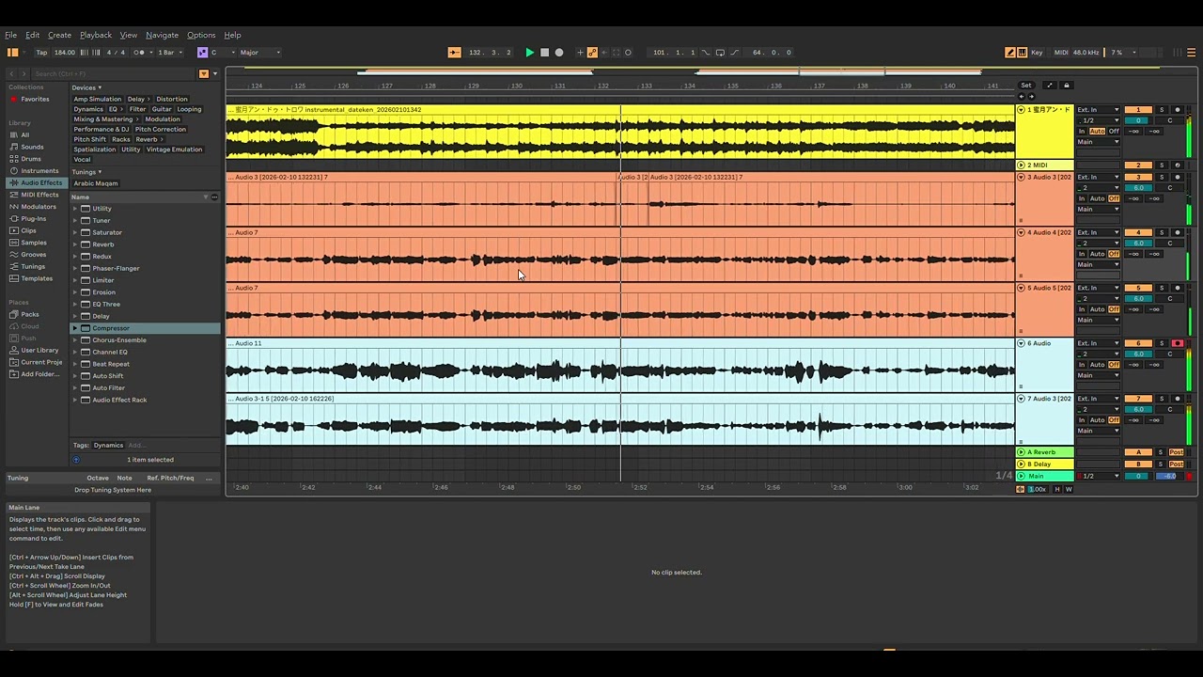1203x677 pixels.
Task: Click the browser search field
Action: [113, 73]
